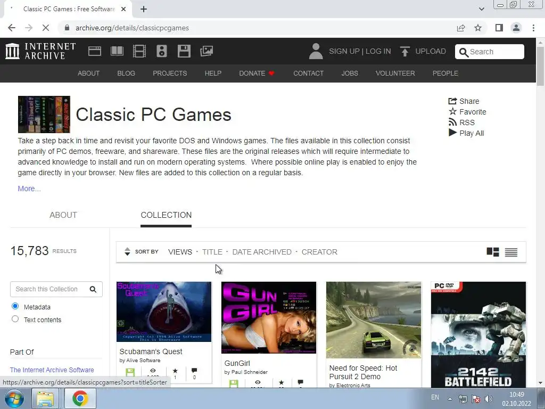Toggle the sort direction arrows
Image resolution: width=545 pixels, height=409 pixels.
(127, 251)
